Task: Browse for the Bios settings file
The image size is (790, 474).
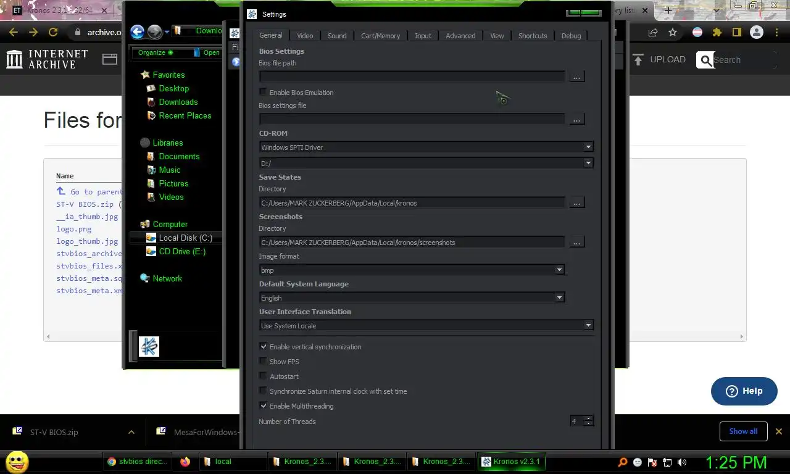Action: pyautogui.click(x=576, y=119)
